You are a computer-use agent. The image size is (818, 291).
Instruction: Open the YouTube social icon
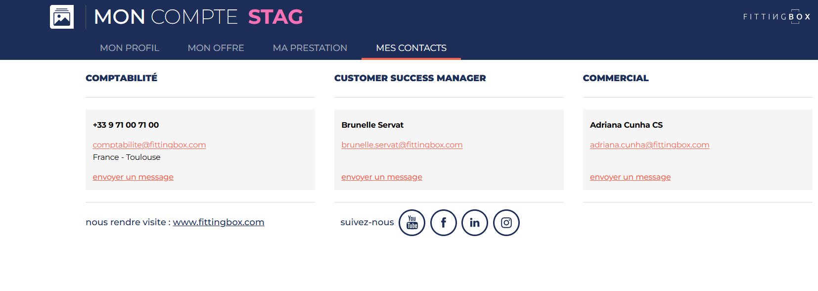[412, 223]
